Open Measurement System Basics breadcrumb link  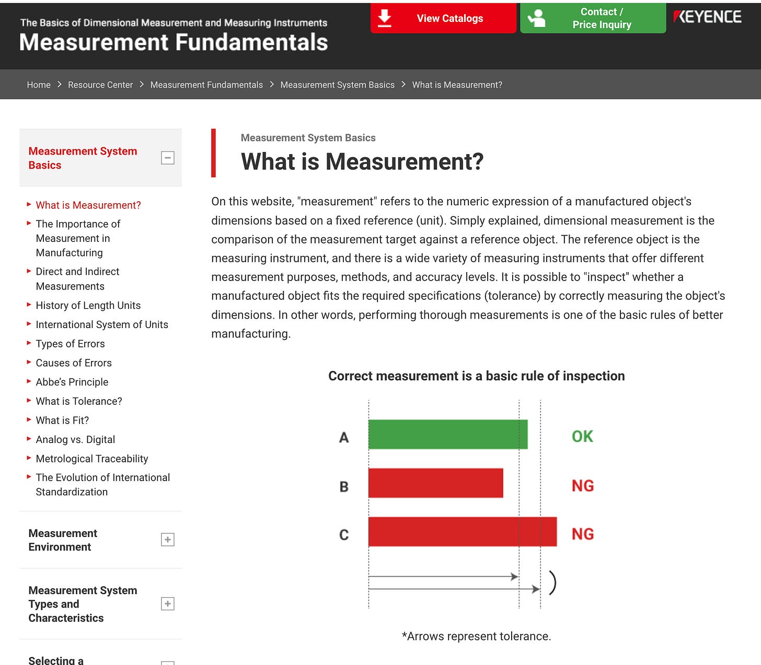click(338, 85)
